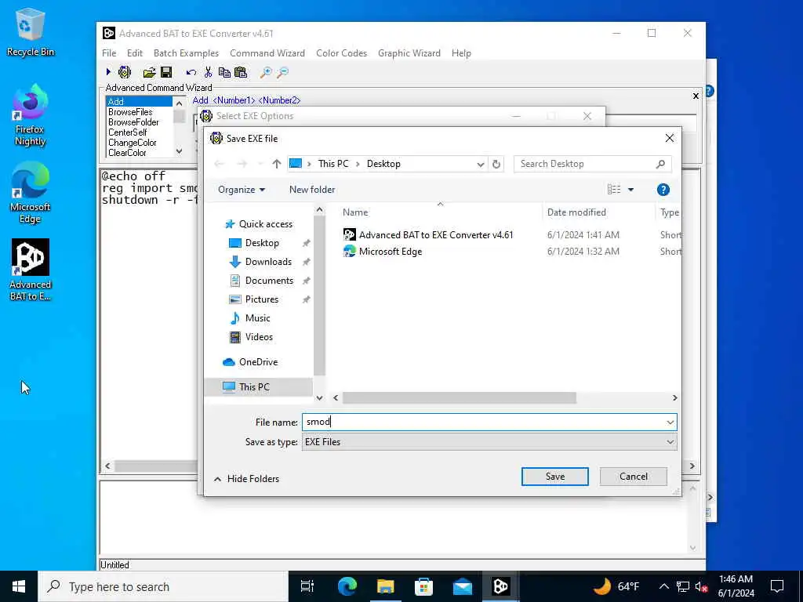Click the Task View taskbar icon
The height and width of the screenshot is (602, 803).
pos(307,586)
